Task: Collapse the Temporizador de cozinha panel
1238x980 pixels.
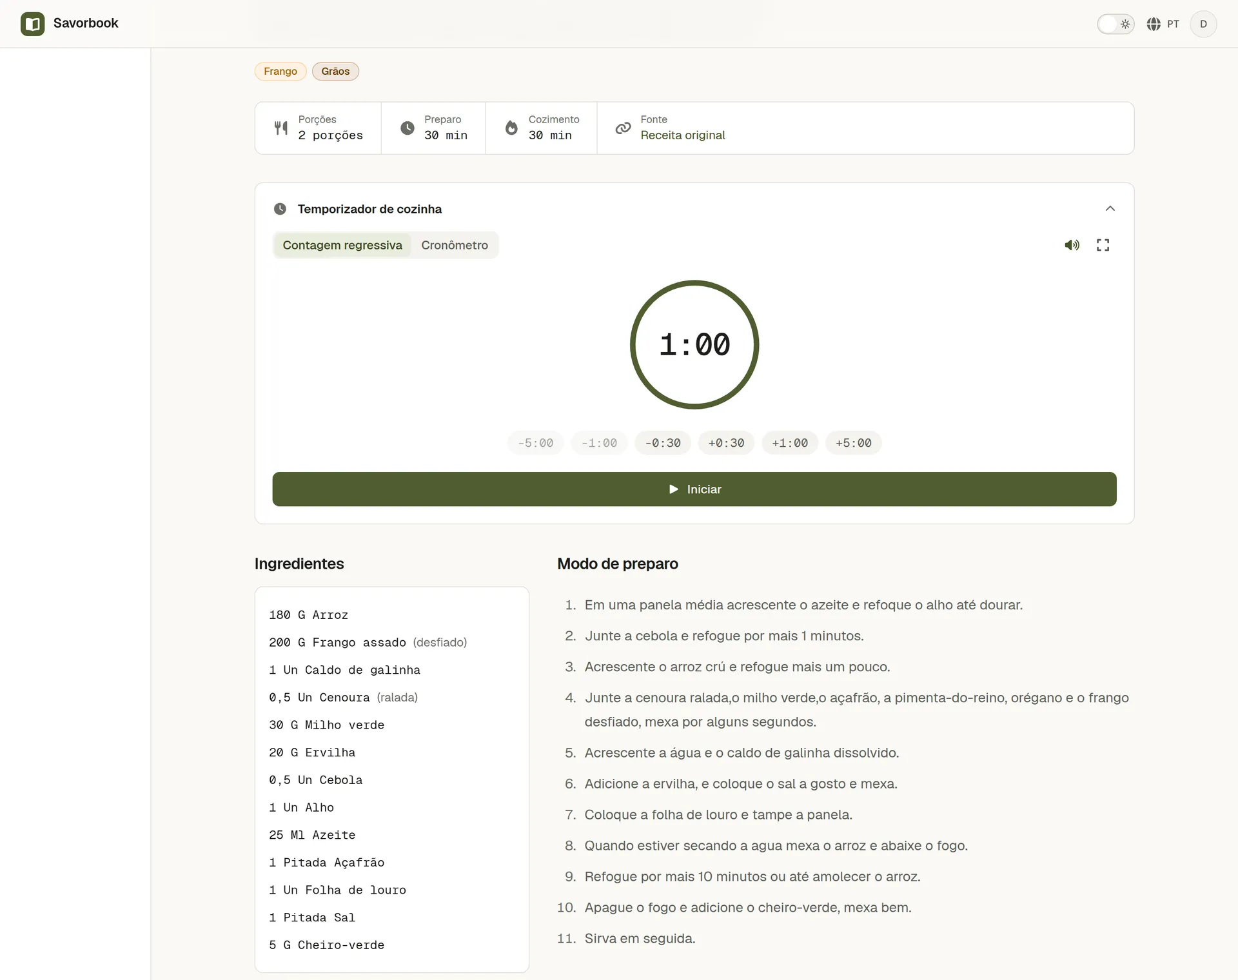Action: pyautogui.click(x=1110, y=208)
